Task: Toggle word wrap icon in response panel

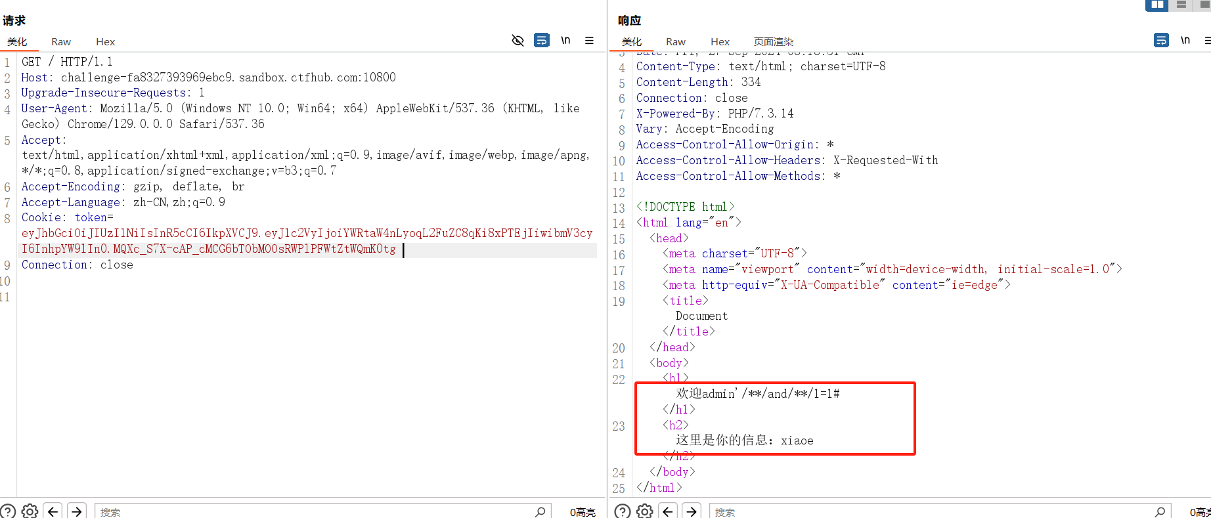Action: pos(1161,41)
